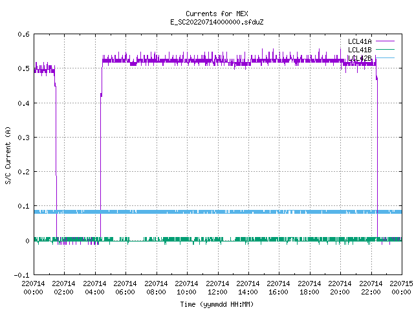Viewport: 414px width, 310px height.
Task: Click the 0.2 y-axis tick label
Action: coord(23,172)
